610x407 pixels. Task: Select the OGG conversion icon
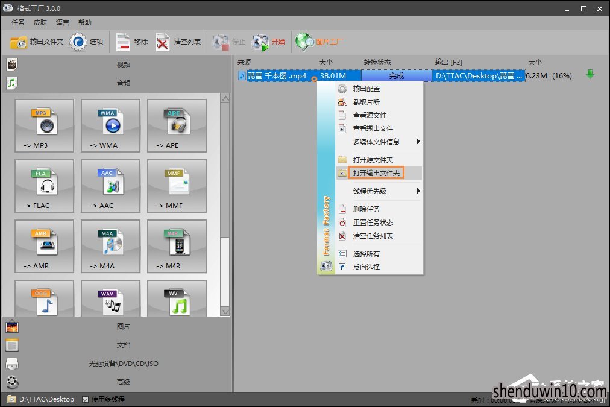(45, 298)
